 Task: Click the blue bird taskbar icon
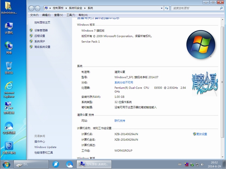pyautogui.click(x=56, y=164)
